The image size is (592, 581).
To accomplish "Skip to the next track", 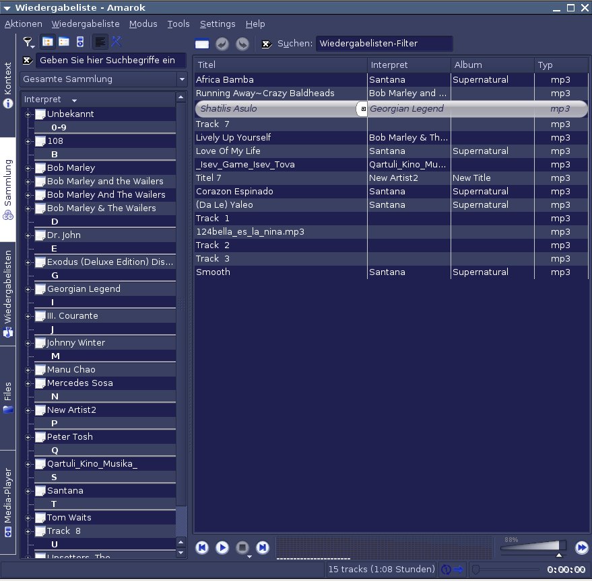I will click(x=263, y=547).
